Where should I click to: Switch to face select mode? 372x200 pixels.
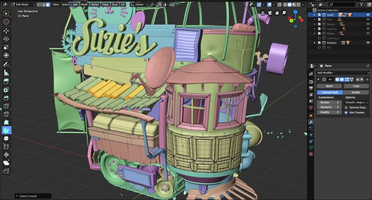point(48,5)
